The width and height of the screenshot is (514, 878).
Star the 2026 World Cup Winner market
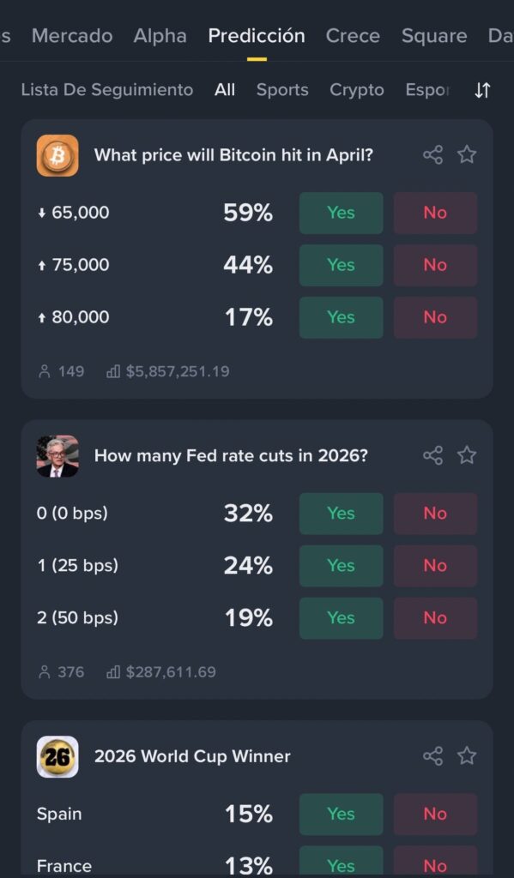point(467,756)
